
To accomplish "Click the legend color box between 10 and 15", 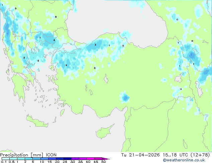I will click(44, 159).
